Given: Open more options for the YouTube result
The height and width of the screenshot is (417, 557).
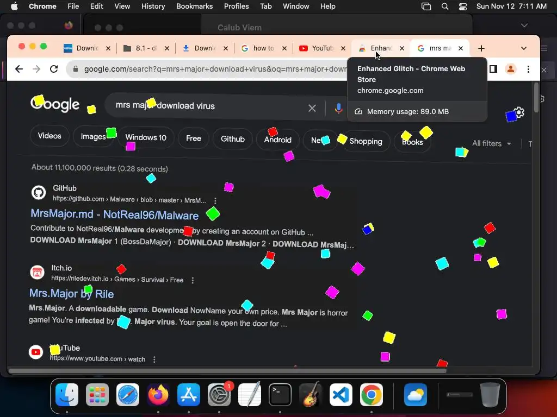Looking at the screenshot, I should pos(154,359).
